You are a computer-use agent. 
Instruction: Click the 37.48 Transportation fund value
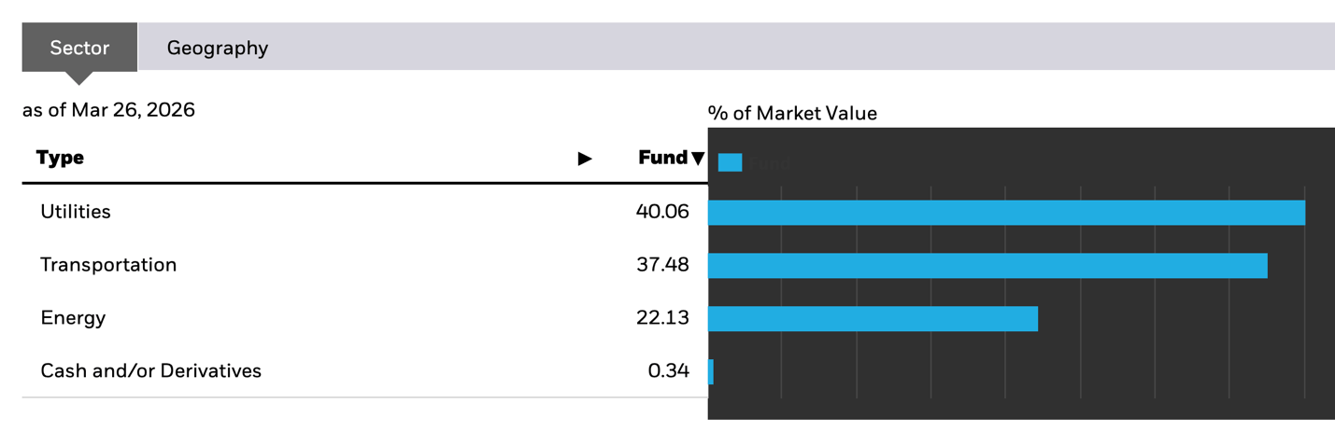pos(661,265)
